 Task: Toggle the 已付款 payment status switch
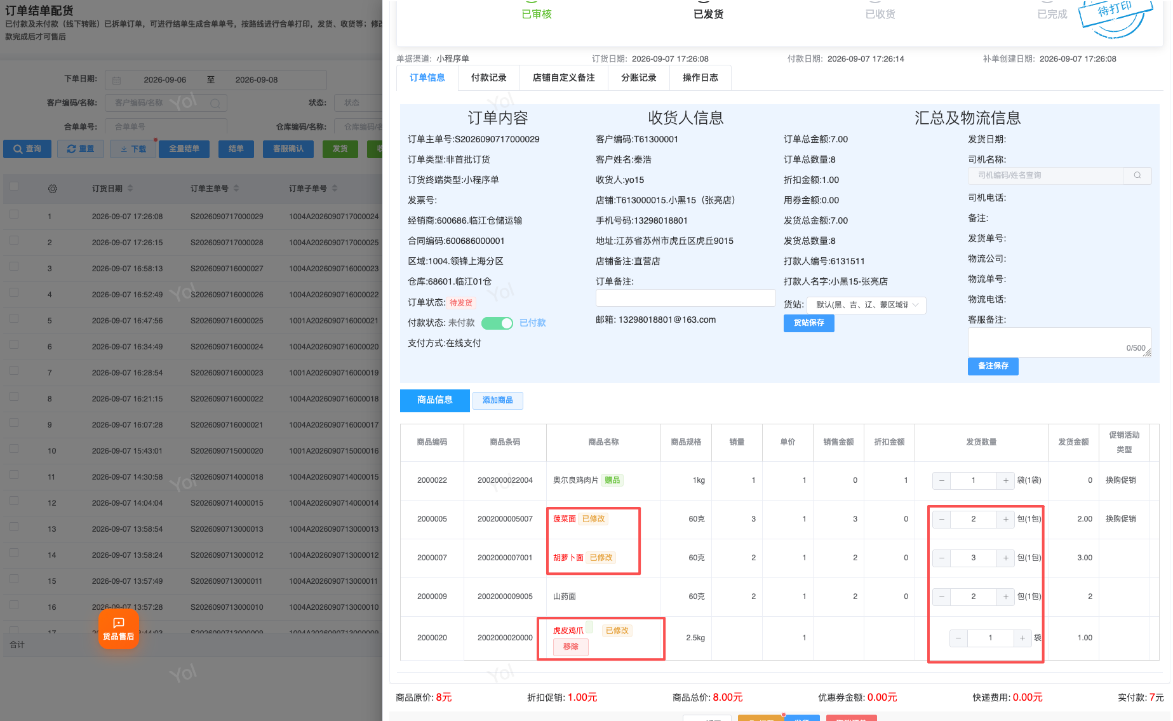pos(497,323)
